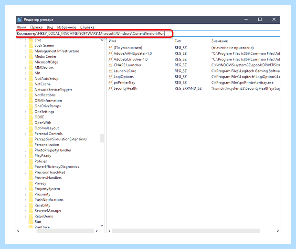Click right arrow of tree horizontal scrollbar
The image size is (296, 249).
point(97,231)
